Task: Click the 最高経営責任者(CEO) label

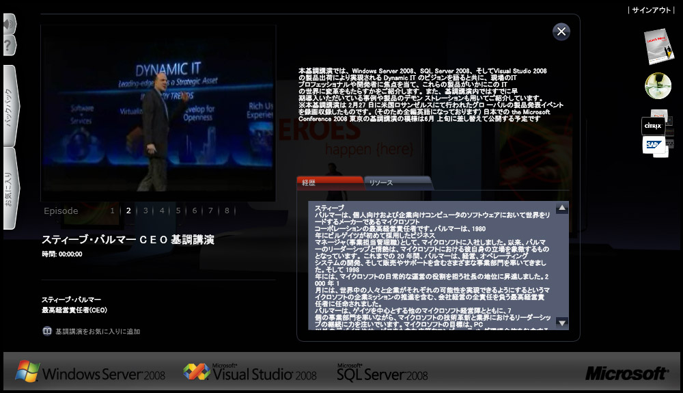Action: (74, 310)
